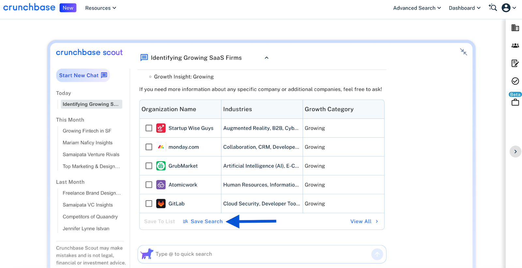
Task: Open monday.com organization
Action: coord(184,147)
